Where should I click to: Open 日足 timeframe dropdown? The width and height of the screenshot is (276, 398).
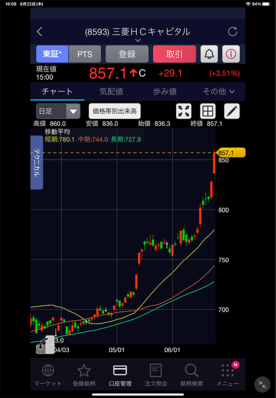(x=58, y=111)
